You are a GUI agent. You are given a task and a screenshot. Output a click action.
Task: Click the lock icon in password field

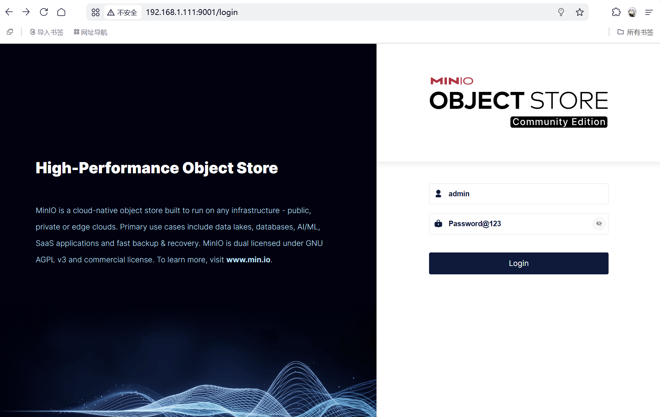tap(439, 224)
